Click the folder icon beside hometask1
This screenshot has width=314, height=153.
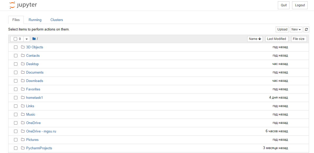pos(23,98)
